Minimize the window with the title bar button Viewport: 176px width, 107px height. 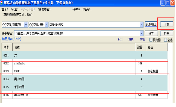[x=162, y=3]
